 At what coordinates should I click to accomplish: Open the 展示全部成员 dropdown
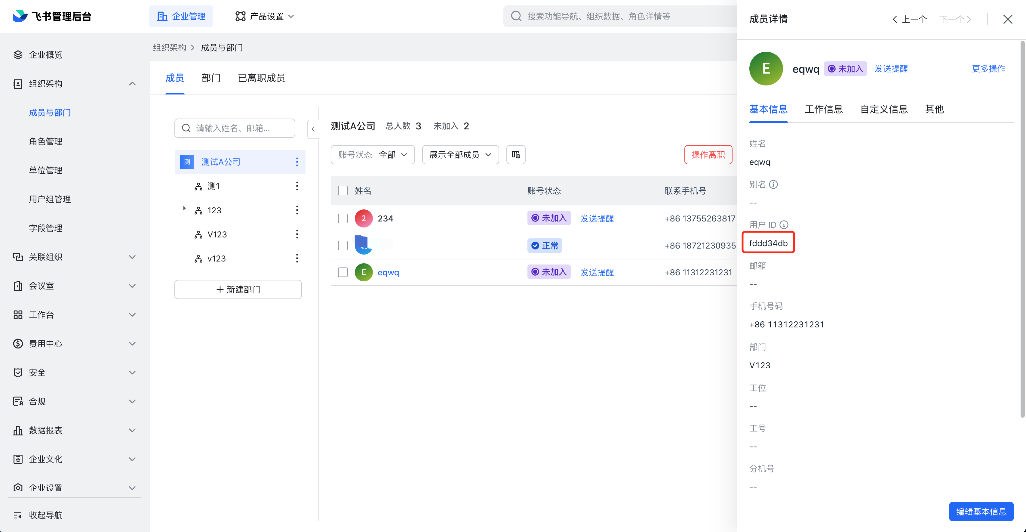[x=460, y=155]
